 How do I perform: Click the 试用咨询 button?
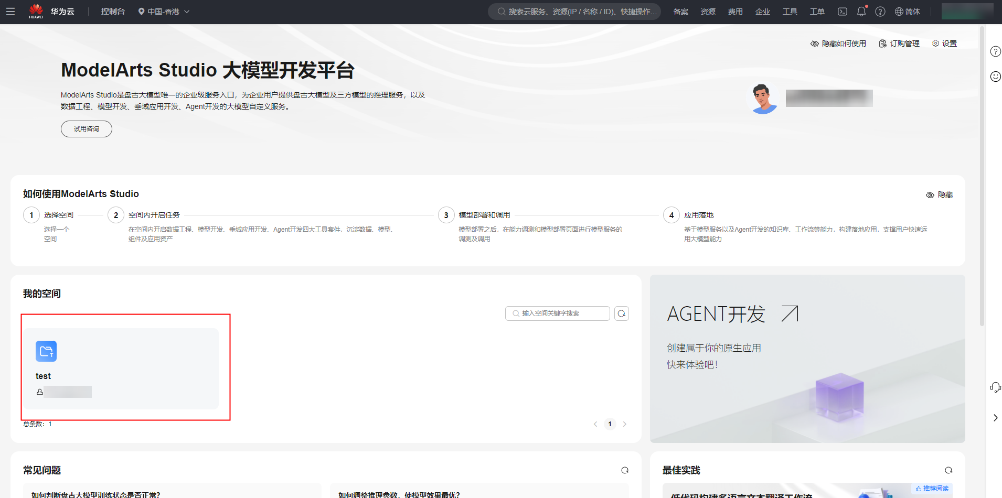(x=87, y=129)
